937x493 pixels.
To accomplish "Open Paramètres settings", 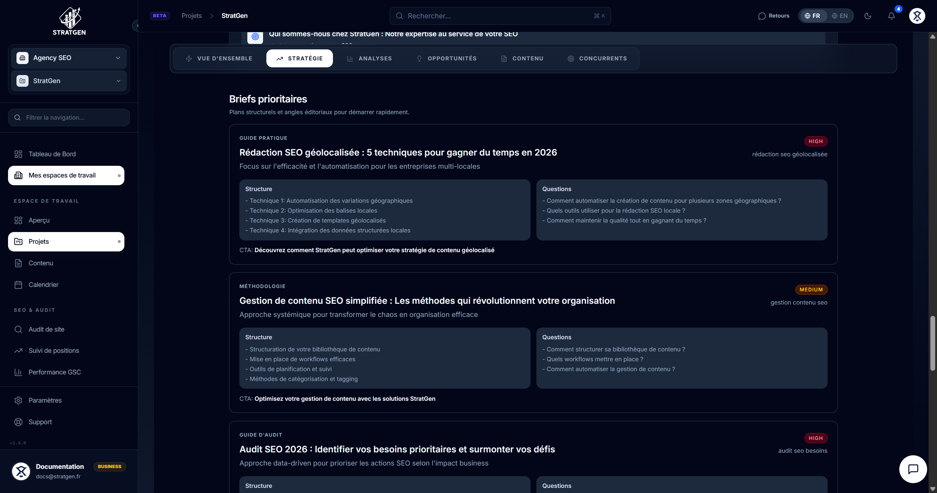I will [45, 400].
